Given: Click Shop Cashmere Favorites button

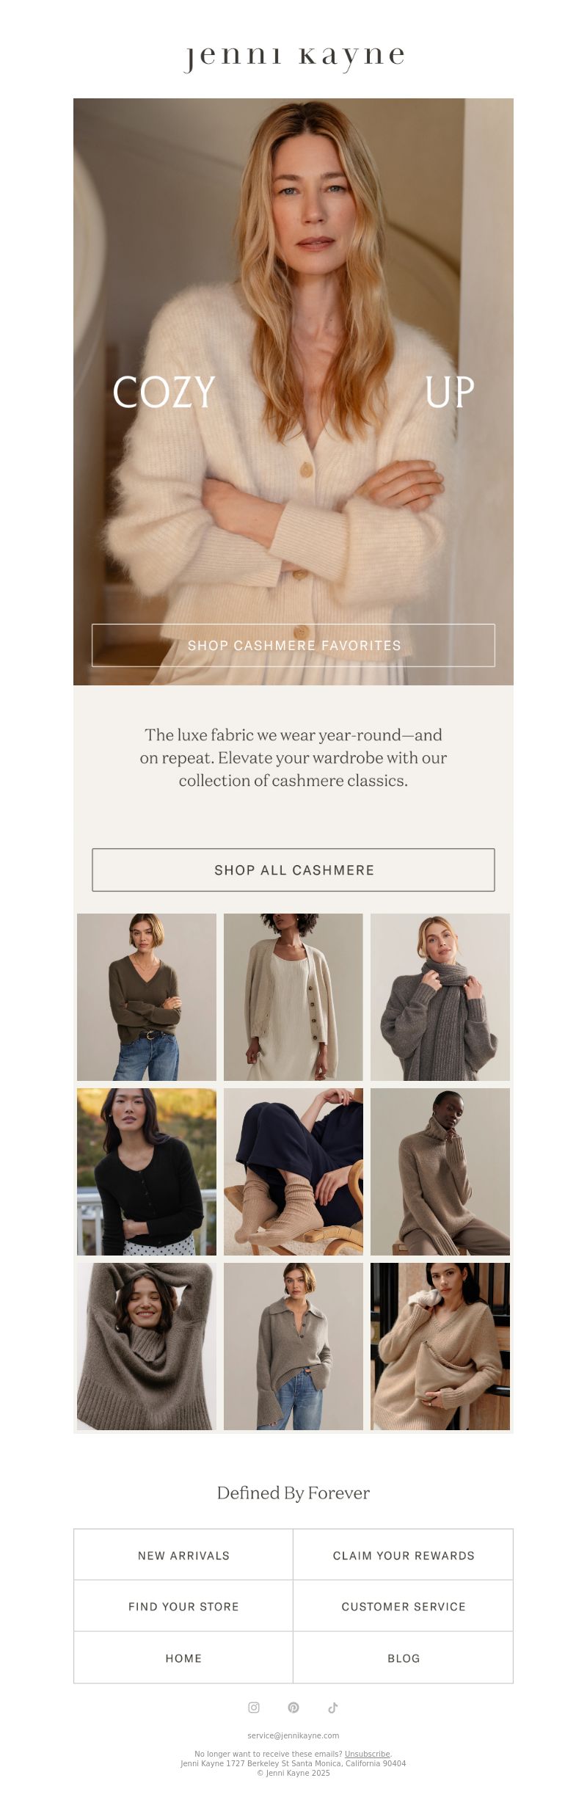Looking at the screenshot, I should (x=293, y=645).
